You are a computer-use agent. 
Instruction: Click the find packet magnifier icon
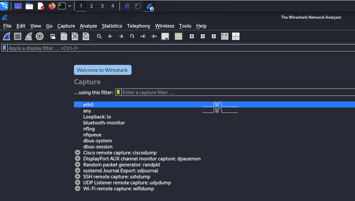tap(99, 36)
